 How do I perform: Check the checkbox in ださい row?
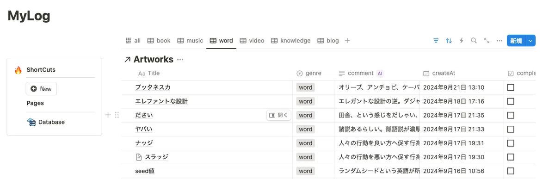[x=511, y=115]
